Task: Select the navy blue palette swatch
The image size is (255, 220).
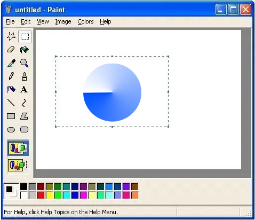Action: click(x=75, y=187)
